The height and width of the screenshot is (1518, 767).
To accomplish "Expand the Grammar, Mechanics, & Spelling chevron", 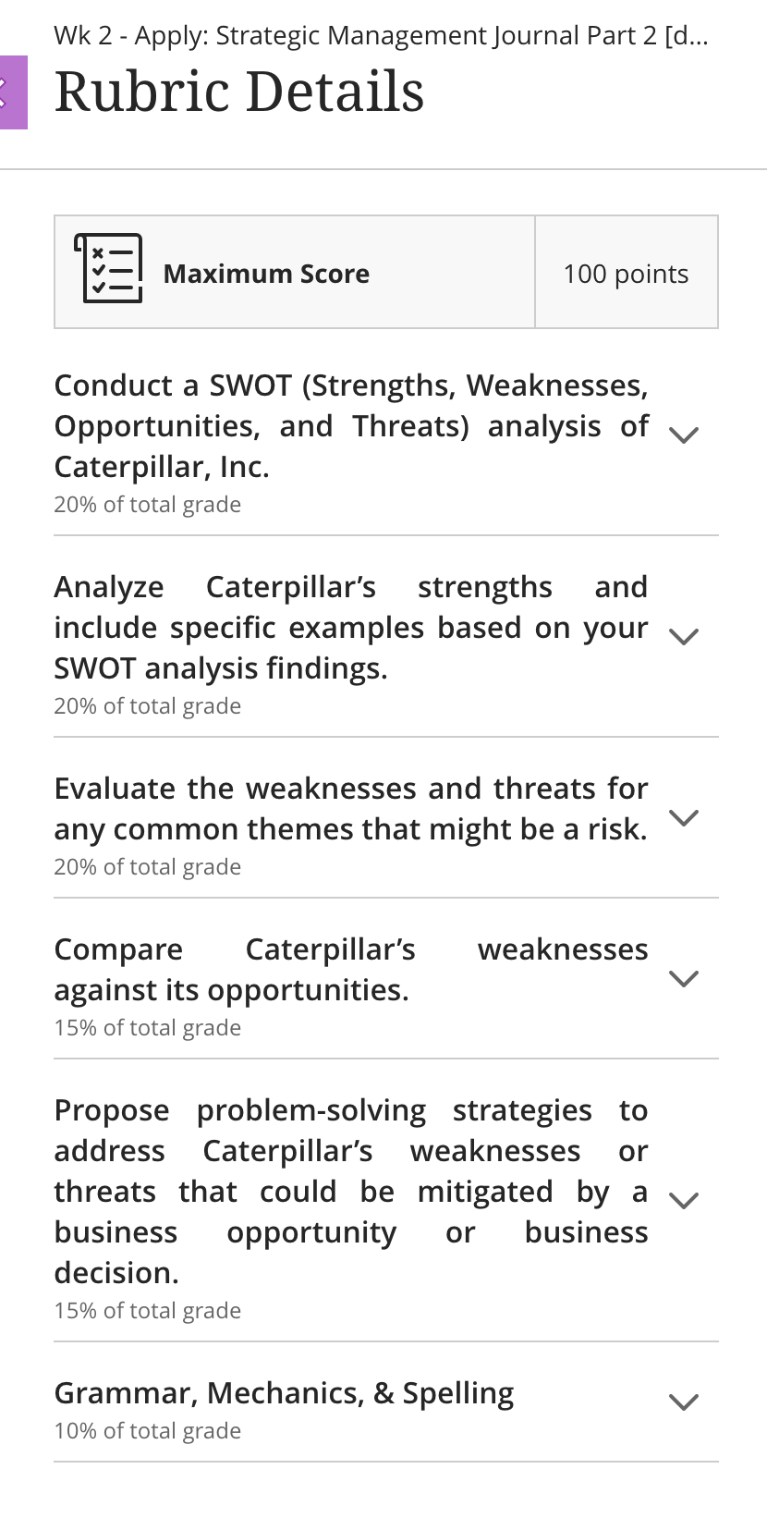I will coord(683,1402).
